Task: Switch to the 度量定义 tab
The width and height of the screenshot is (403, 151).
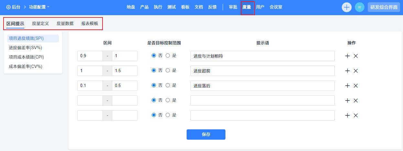Action: tap(40, 23)
